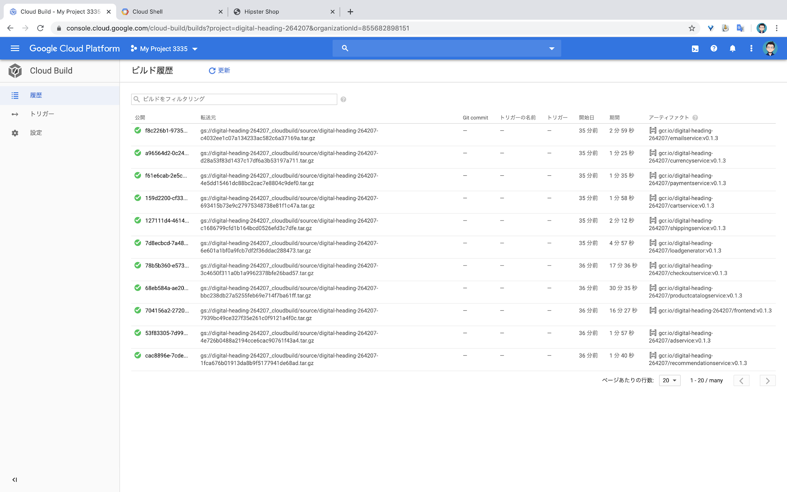The image size is (787, 492).
Task: Open the rows per page dropdown
Action: (x=670, y=380)
